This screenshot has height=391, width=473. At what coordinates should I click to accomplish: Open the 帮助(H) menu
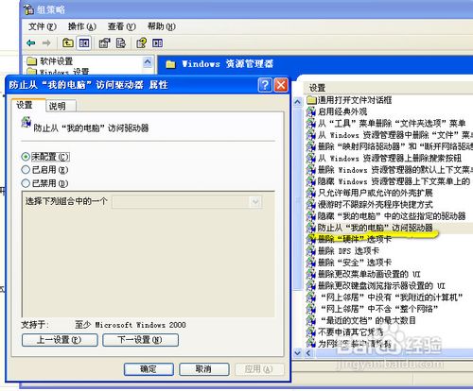tap(162, 26)
